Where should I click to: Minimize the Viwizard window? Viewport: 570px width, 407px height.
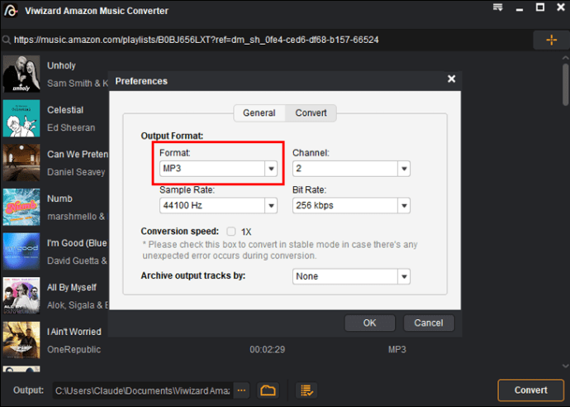pyautogui.click(x=520, y=8)
